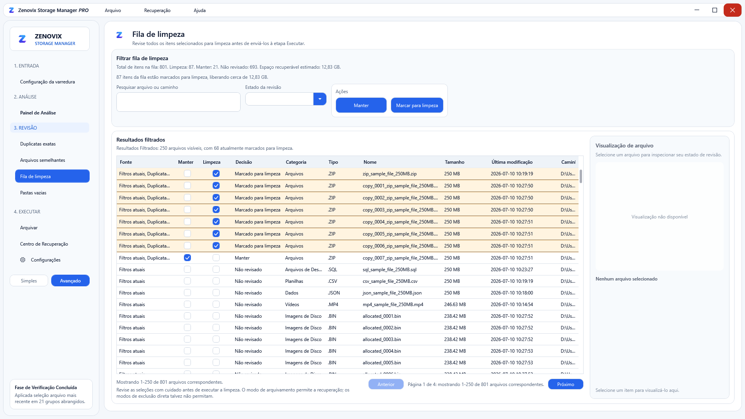This screenshot has width=745, height=419.
Task: Open the Ajuda menu
Action: (x=199, y=10)
